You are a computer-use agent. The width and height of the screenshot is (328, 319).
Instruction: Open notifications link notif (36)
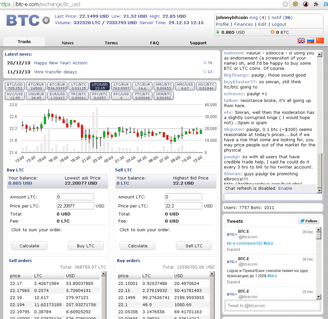tap(282, 18)
